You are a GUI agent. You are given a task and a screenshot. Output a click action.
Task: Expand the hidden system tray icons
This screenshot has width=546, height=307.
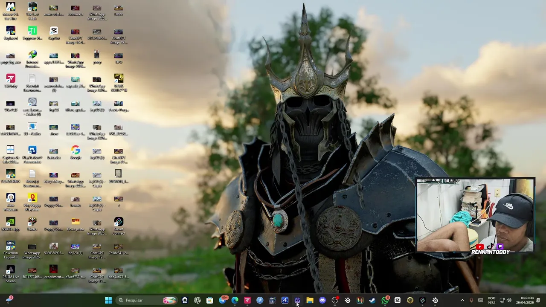coord(462,300)
